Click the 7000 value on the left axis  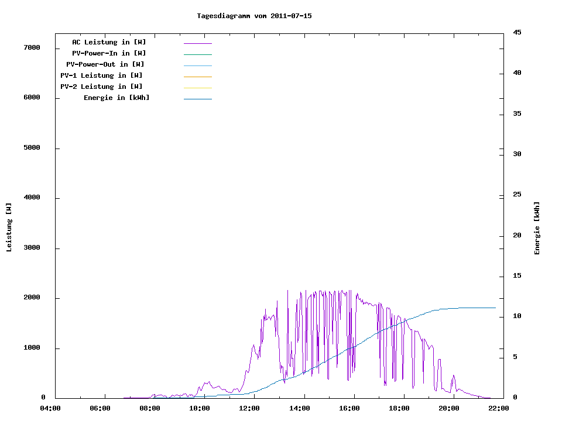pos(32,47)
